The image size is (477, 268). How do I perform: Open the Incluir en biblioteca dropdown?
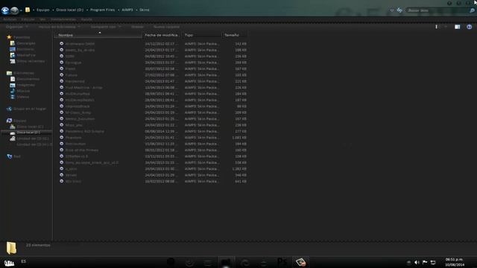pyautogui.click(x=59, y=27)
